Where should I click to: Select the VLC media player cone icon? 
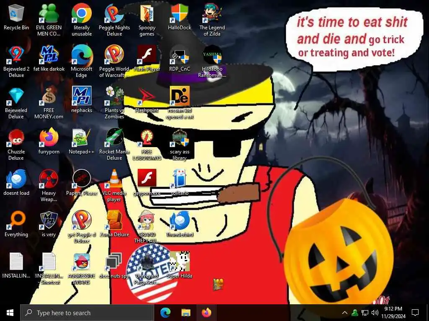coord(114,179)
